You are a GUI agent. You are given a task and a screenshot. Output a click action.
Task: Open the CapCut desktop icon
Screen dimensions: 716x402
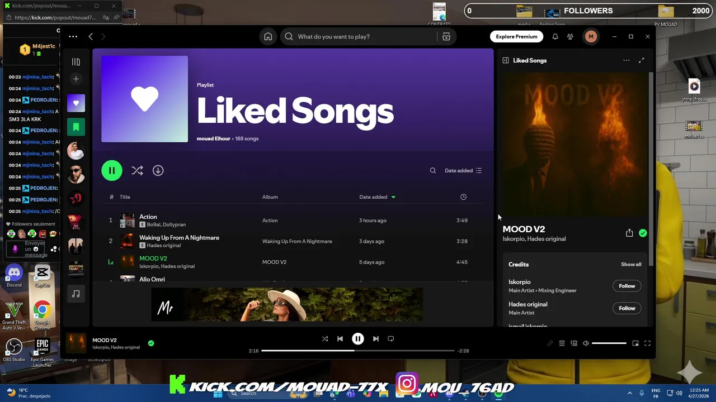point(42,276)
